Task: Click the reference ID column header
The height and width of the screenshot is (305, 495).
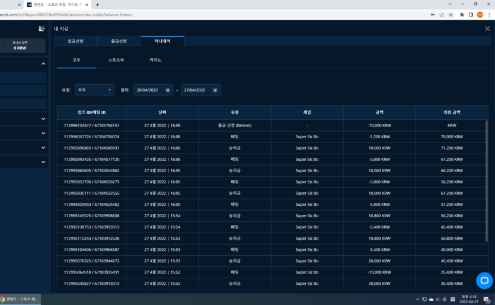Action: [x=91, y=113]
